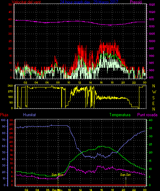This screenshot has width=160, height=191.
Task: Select the red 'Pluja' legend label
Action: pos(4,115)
